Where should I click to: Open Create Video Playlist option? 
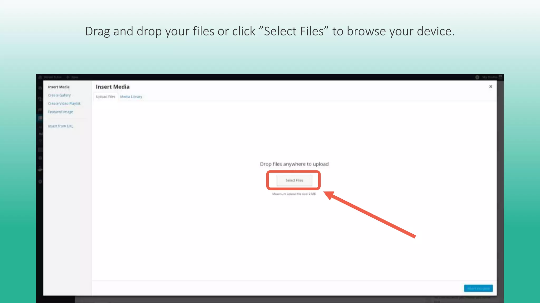64,104
